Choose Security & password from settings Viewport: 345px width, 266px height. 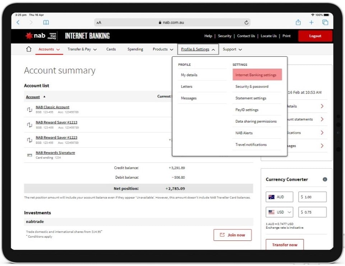pyautogui.click(x=252, y=87)
